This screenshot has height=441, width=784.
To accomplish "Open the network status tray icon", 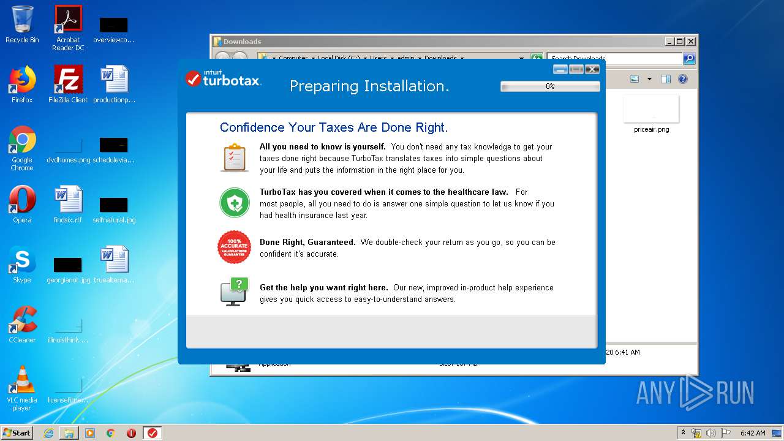I will click(696, 433).
